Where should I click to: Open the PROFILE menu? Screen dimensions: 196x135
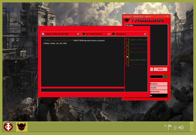[138, 16]
